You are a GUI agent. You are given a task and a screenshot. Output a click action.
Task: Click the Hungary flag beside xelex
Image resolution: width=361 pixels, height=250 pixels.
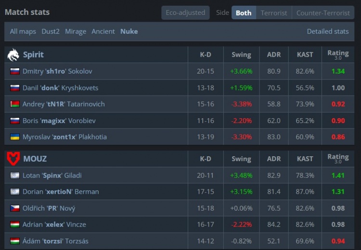tap(15, 225)
